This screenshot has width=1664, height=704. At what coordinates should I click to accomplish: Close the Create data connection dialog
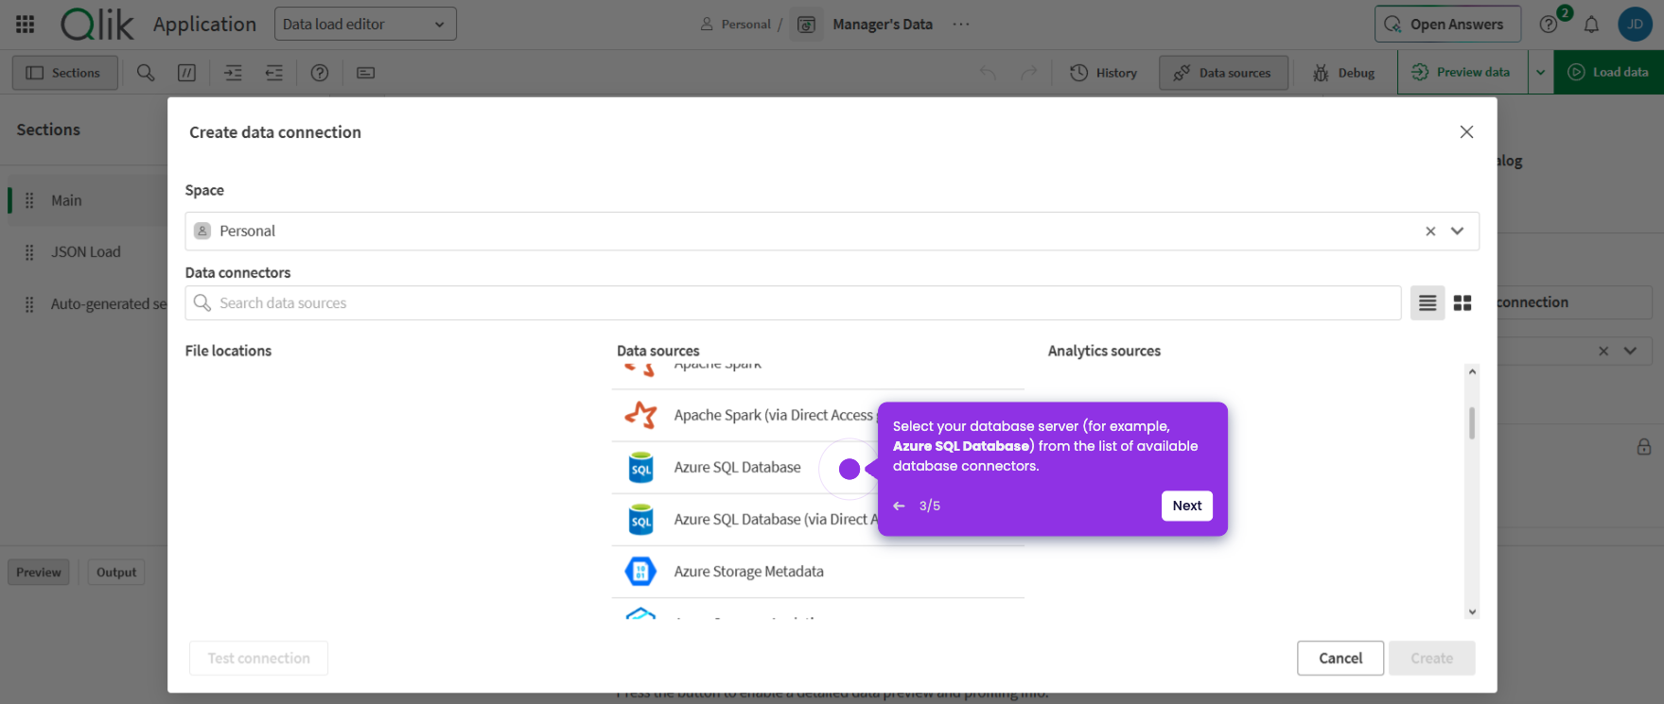[x=1466, y=132]
